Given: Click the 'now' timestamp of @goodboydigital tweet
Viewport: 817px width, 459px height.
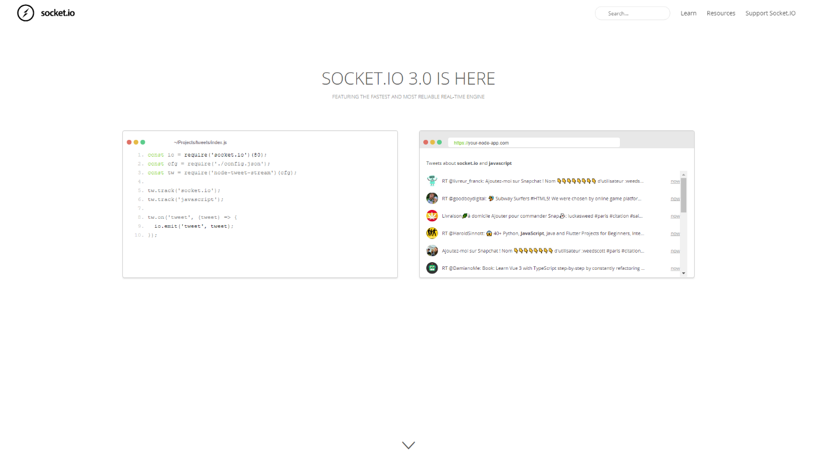Looking at the screenshot, I should (675, 199).
